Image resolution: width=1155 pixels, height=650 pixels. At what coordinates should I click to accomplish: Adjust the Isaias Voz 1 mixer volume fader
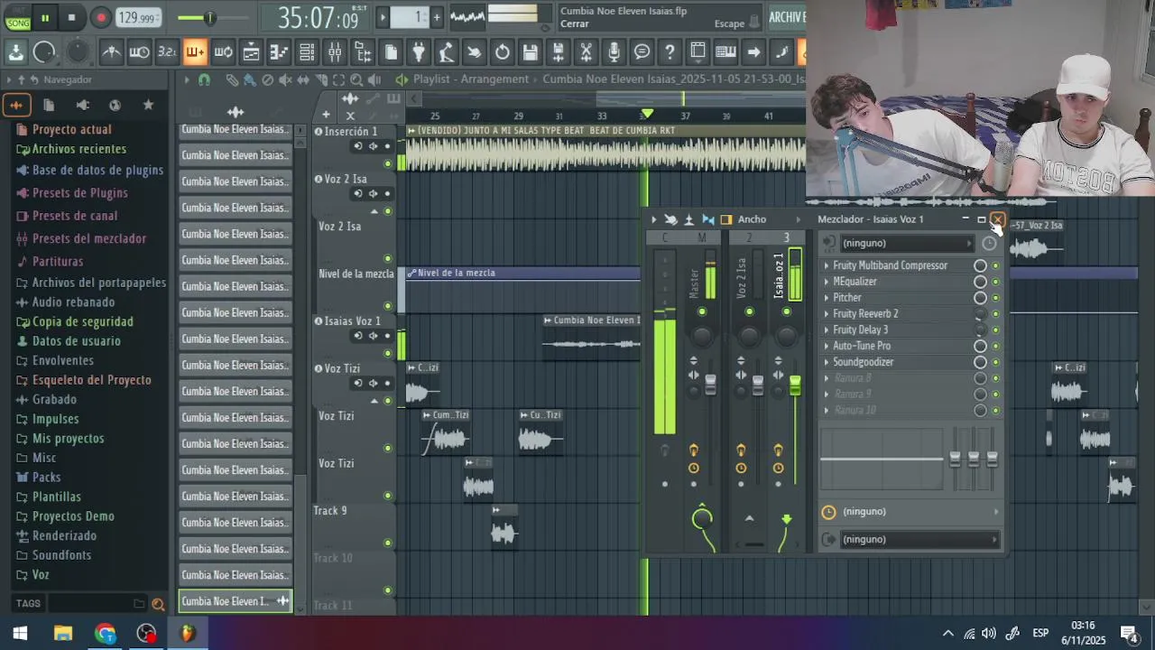point(795,385)
